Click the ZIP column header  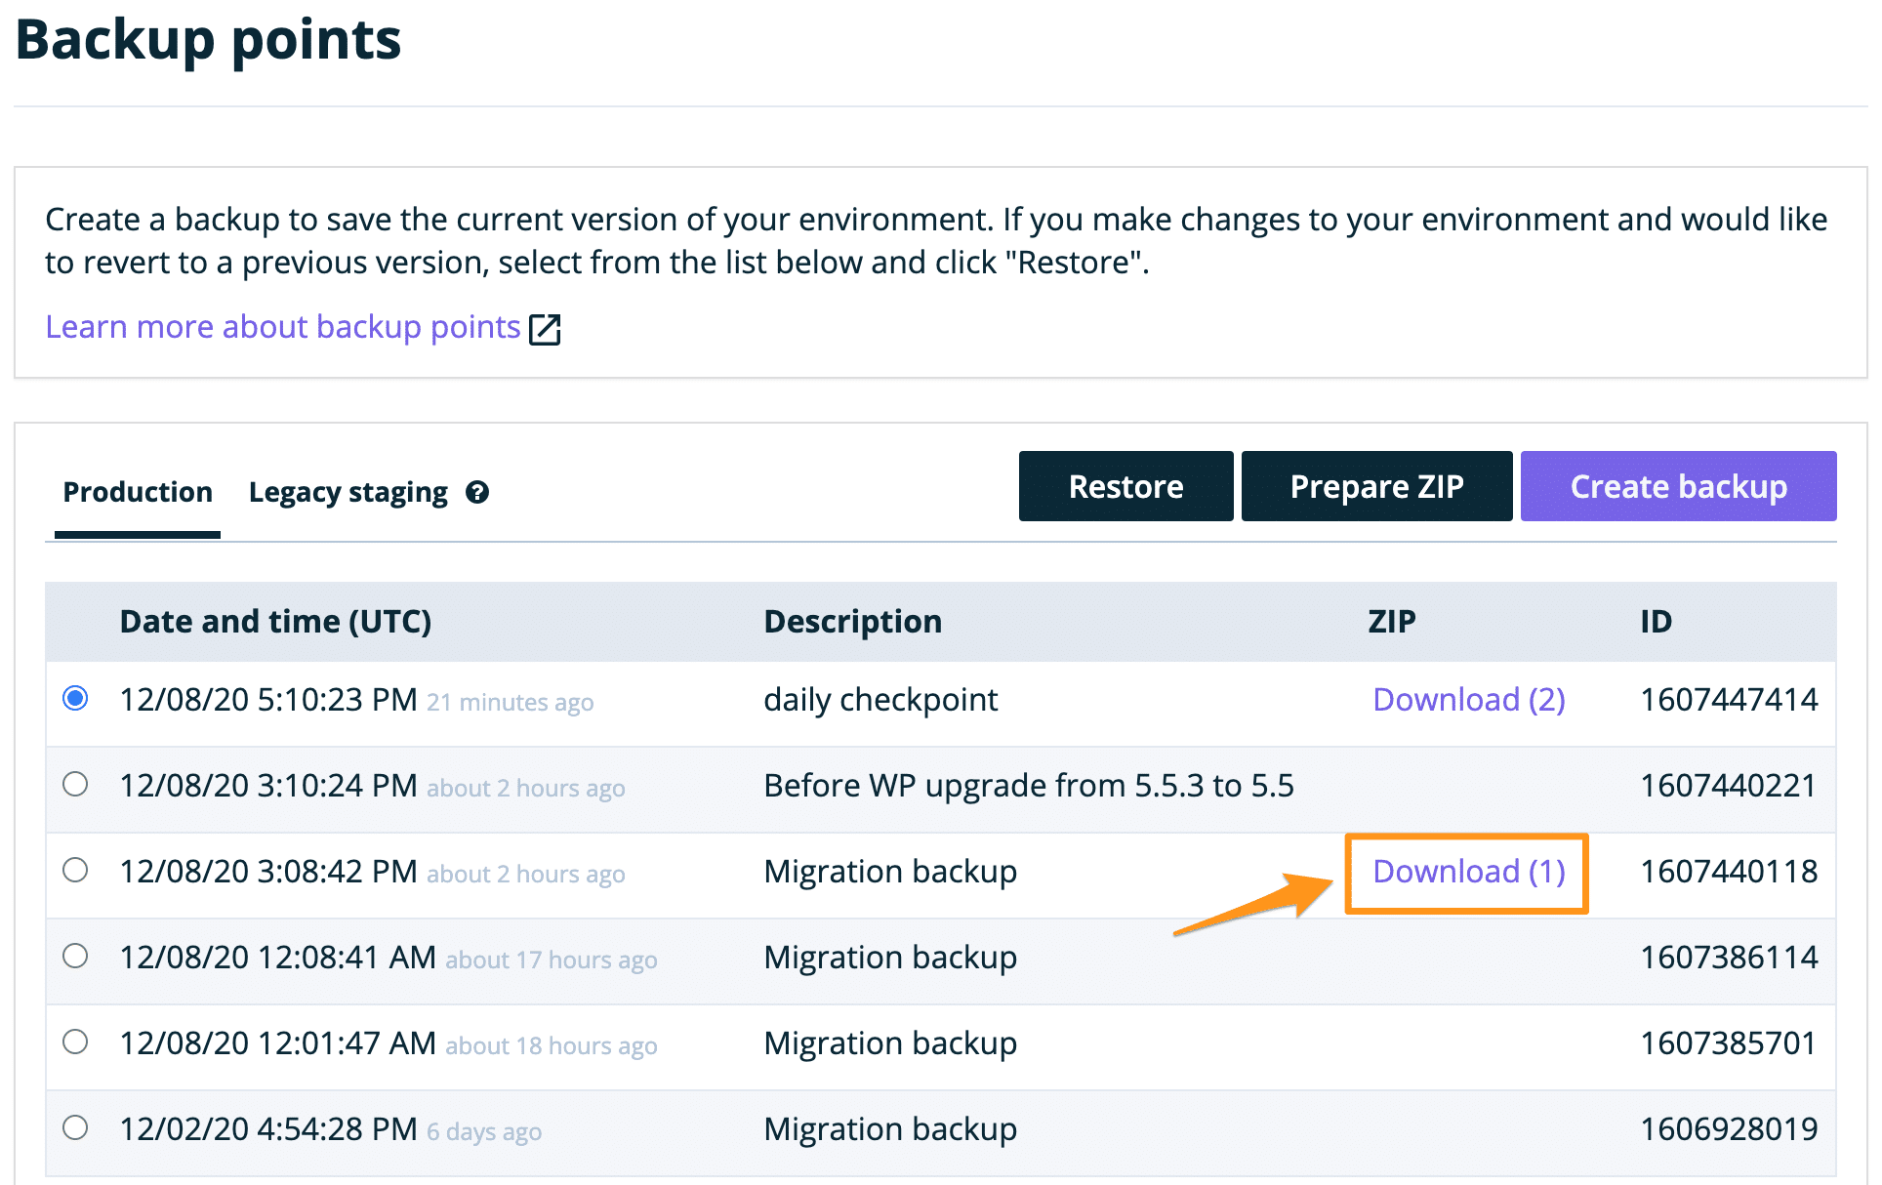click(x=1392, y=621)
